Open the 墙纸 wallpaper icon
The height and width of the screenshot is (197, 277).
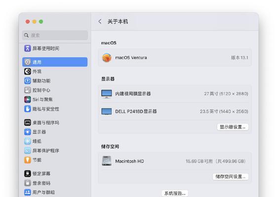27,141
